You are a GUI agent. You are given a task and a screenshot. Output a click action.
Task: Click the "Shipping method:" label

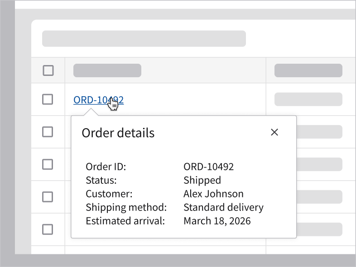tap(126, 207)
